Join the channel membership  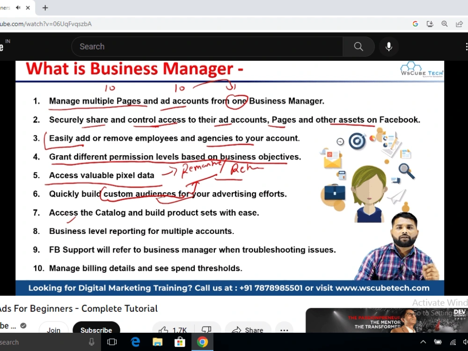coord(53,329)
